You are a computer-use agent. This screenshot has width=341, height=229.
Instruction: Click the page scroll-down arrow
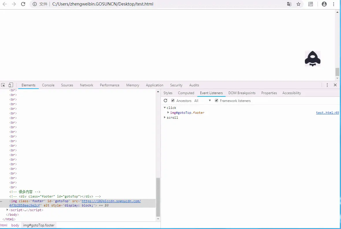tap(337, 78)
